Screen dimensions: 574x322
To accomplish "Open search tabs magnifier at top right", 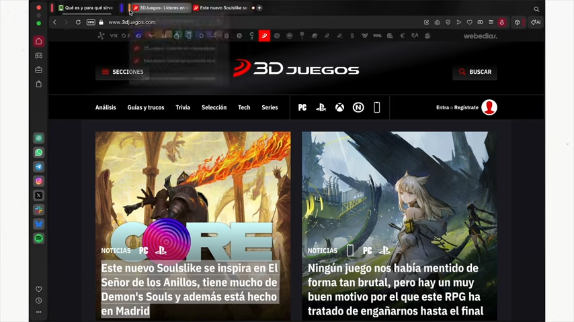I will (536, 9).
